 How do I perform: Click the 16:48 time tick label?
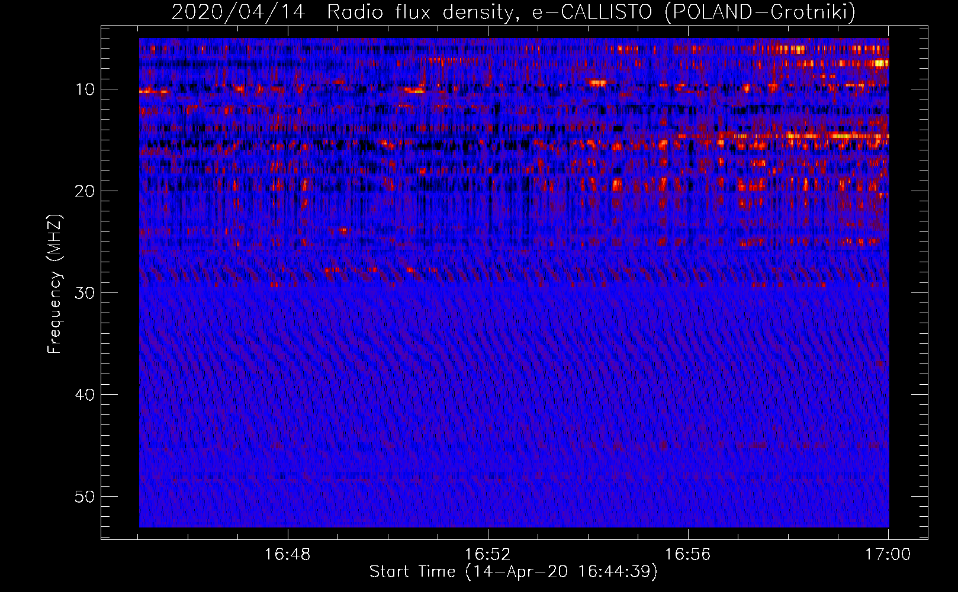tap(287, 555)
